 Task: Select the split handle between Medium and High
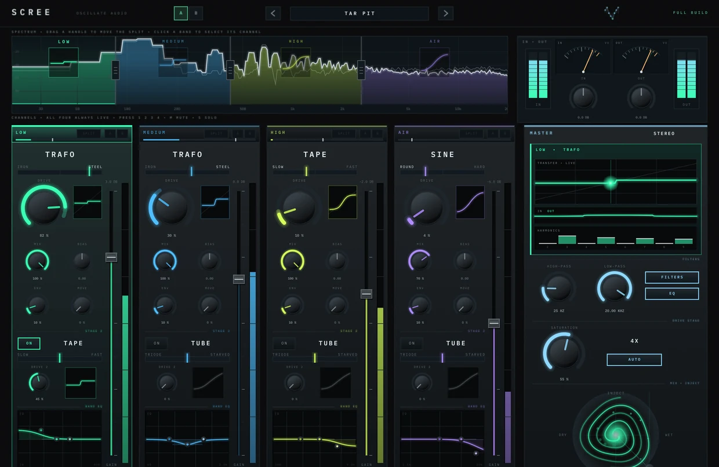[x=230, y=70]
